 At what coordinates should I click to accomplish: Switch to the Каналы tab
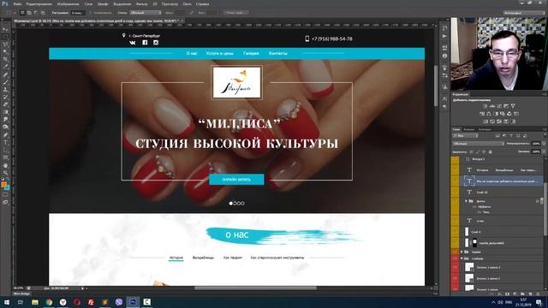[469, 129]
